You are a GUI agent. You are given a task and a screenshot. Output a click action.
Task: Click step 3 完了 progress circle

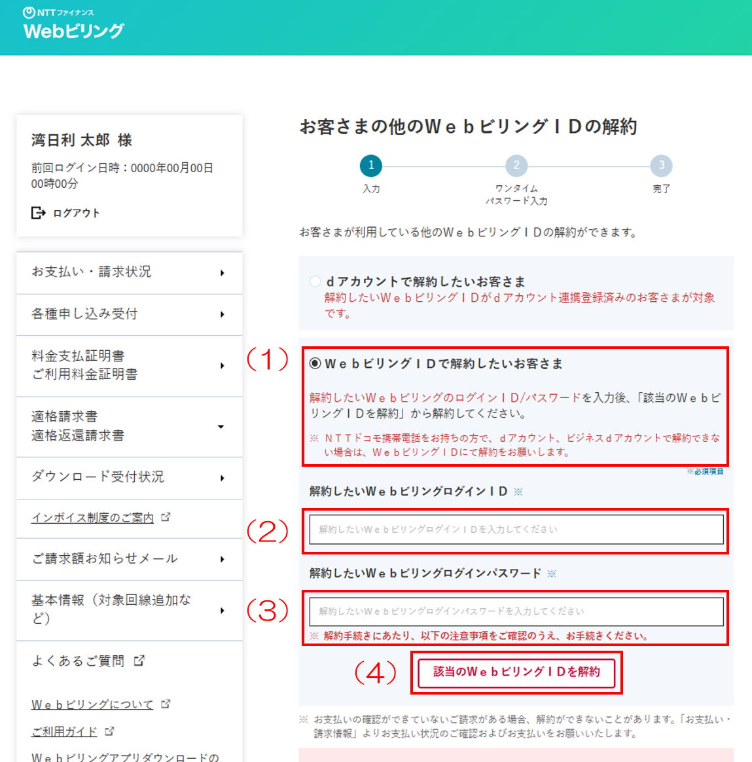[x=661, y=166]
